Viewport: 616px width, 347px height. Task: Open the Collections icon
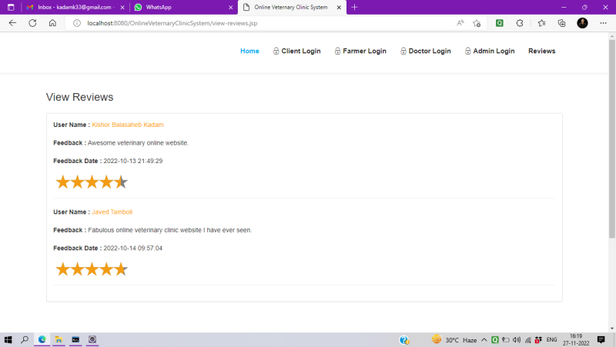tap(562, 23)
